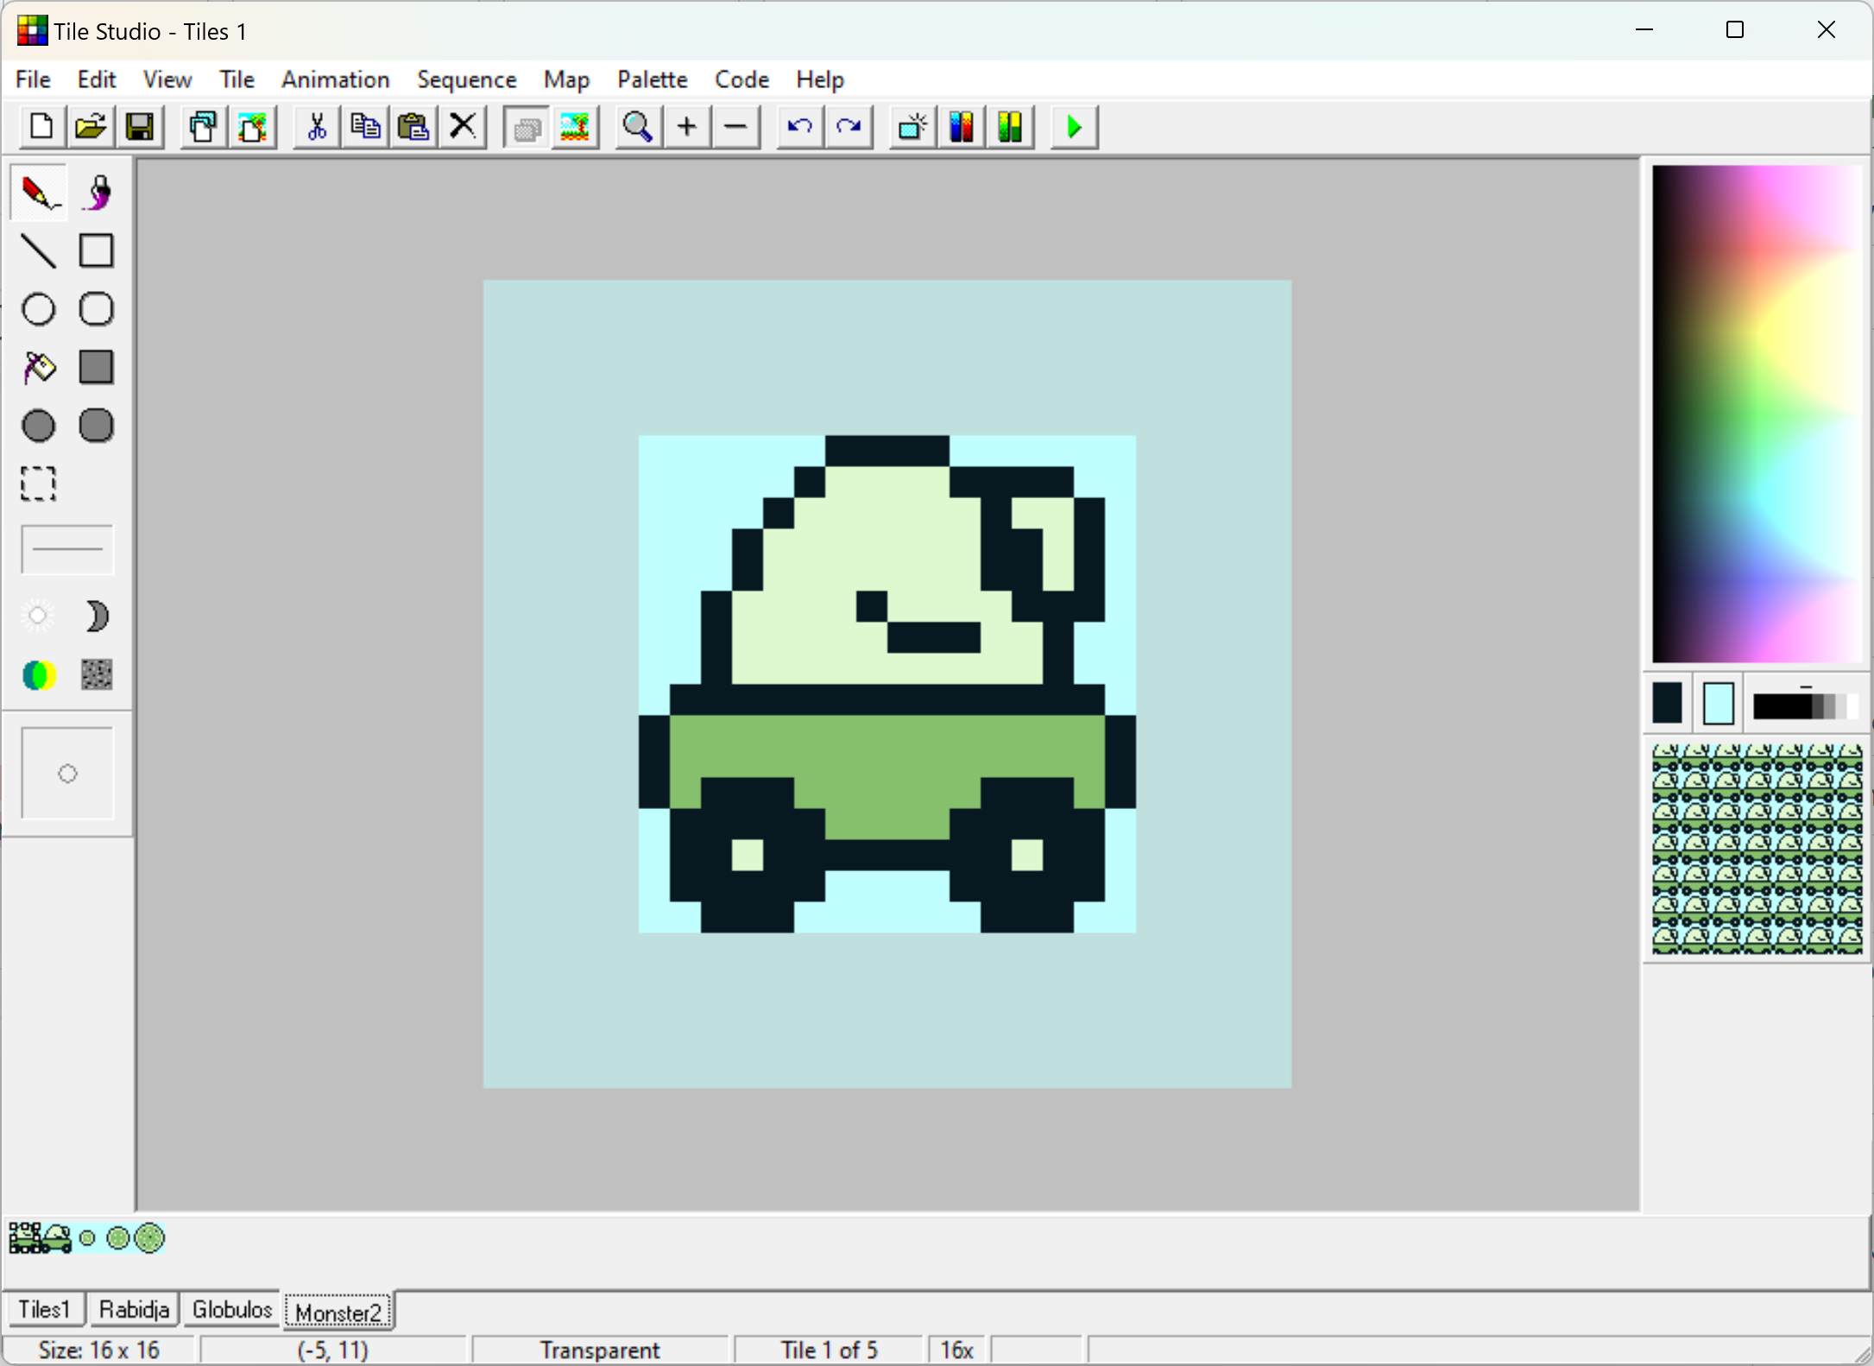Choose the Line tool
Image resolution: width=1874 pixels, height=1366 pixels.
[x=39, y=251]
